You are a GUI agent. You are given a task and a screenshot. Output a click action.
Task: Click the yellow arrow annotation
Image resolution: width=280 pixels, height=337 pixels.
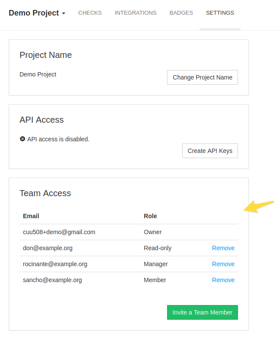(259, 206)
